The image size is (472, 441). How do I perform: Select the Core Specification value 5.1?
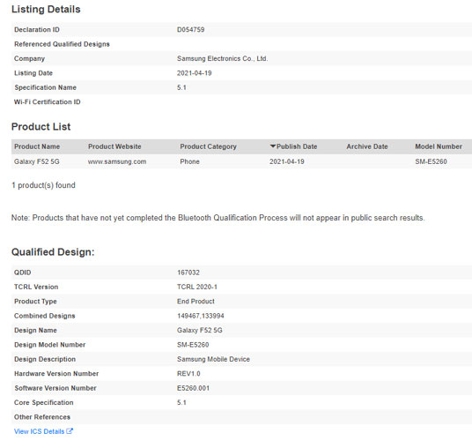coord(181,403)
